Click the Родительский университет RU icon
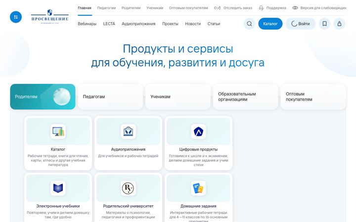Image resolution: width=356 pixels, height=222 pixels. pos(128,188)
